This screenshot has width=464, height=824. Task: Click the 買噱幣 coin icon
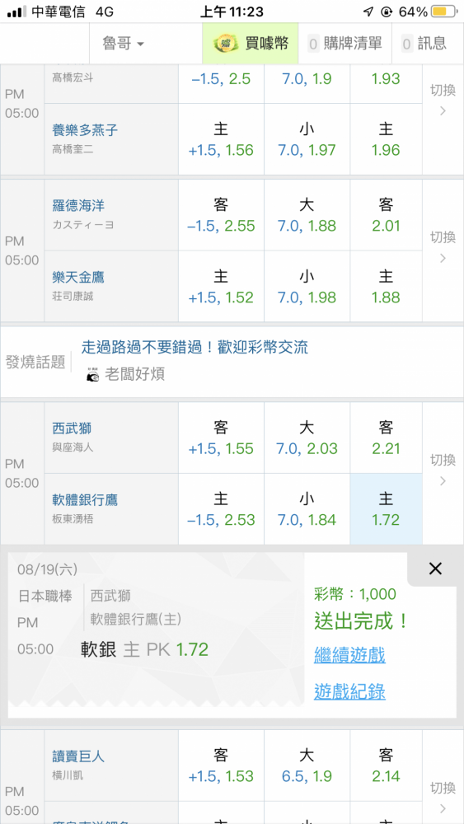(226, 44)
